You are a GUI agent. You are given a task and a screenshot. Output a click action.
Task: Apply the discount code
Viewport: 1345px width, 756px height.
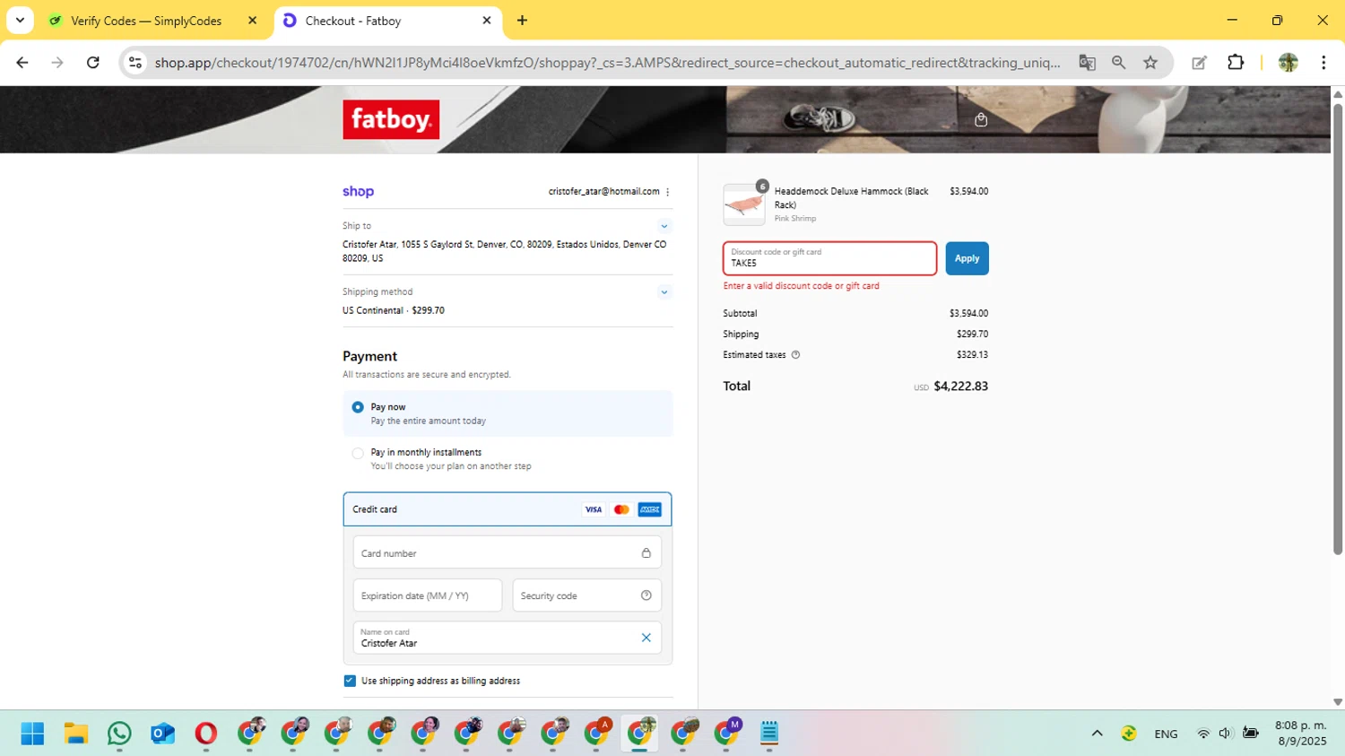pyautogui.click(x=967, y=258)
